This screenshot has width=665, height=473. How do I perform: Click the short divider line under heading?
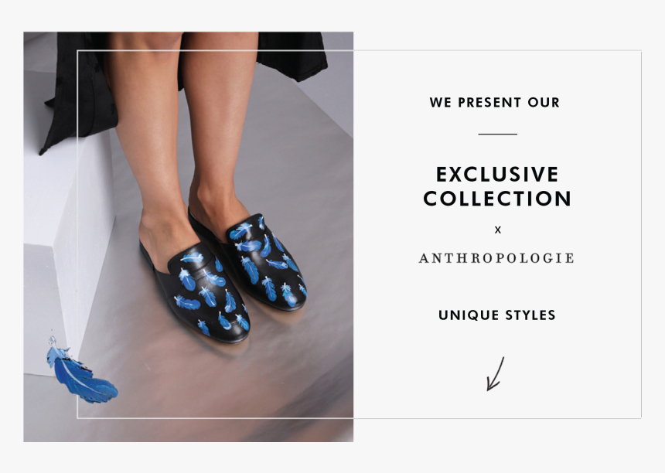point(497,134)
